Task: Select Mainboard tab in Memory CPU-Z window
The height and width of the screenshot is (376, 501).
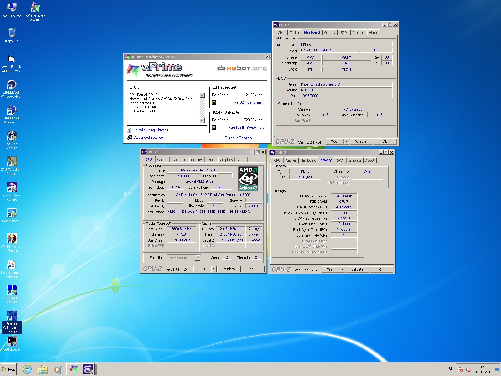Action: pyautogui.click(x=308, y=160)
